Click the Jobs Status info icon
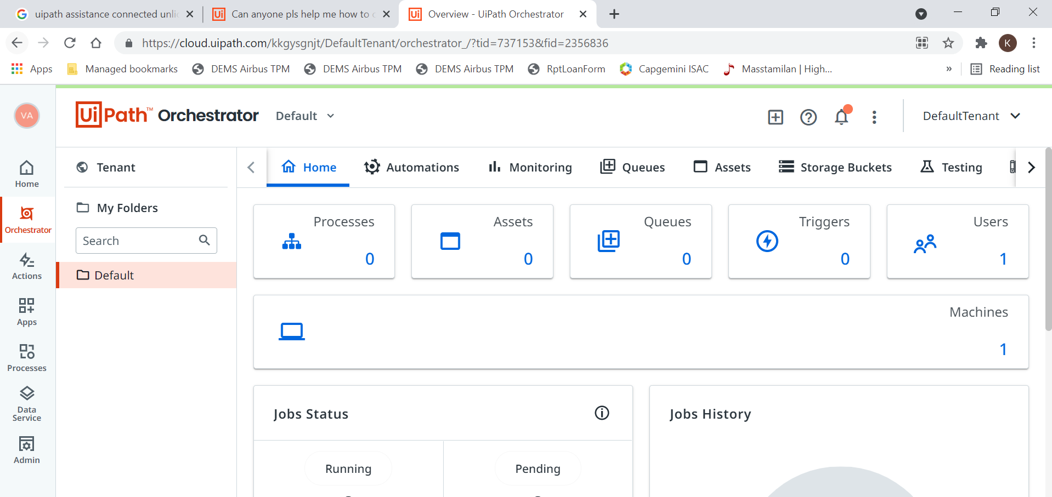This screenshot has height=497, width=1052. (x=602, y=413)
